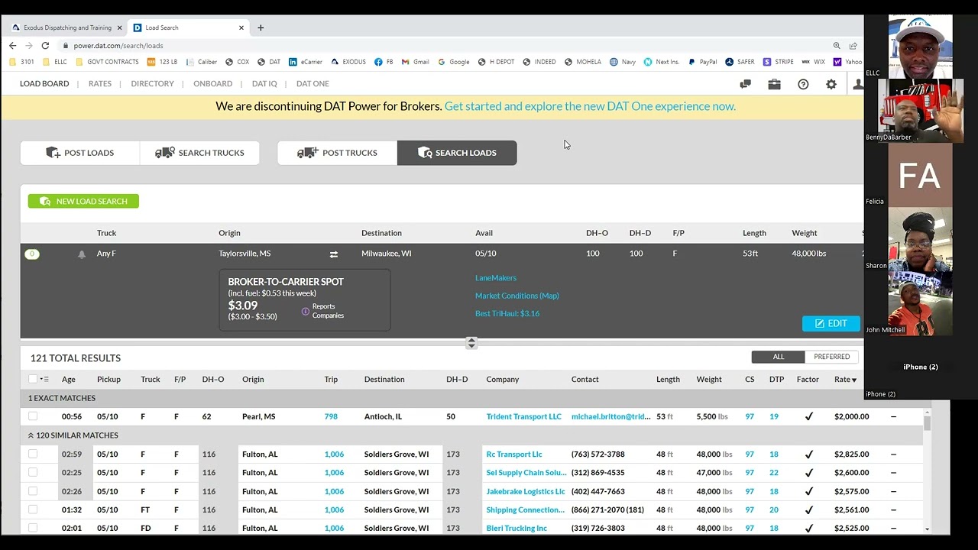Sort results by Age column
Image resolution: width=978 pixels, height=550 pixels.
pos(69,379)
